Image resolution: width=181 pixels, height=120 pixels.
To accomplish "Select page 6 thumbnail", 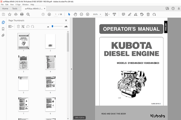I will pos(50,84).
